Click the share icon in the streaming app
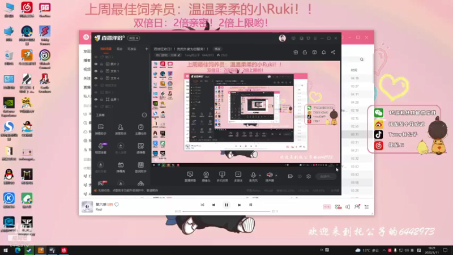Image resolution: width=453 pixels, height=255 pixels. click(x=333, y=52)
